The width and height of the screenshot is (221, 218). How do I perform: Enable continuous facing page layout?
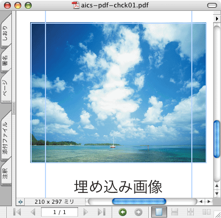[x=190, y=212]
